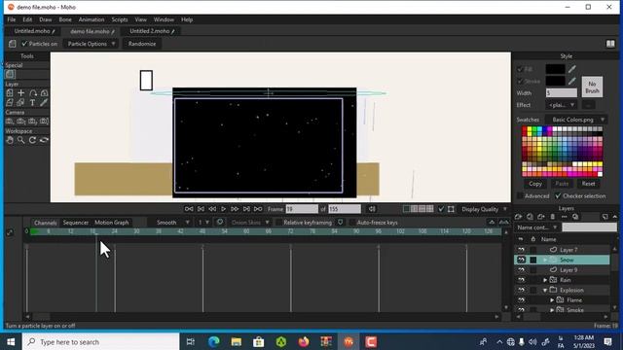Select the Pan Workspace hand tool

10,140
